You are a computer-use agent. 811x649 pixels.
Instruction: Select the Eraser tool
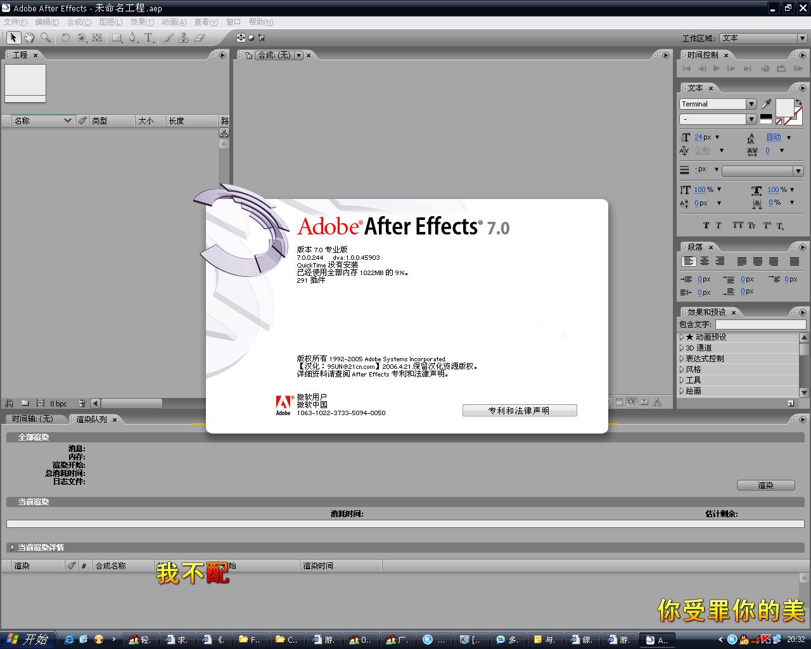[200, 38]
